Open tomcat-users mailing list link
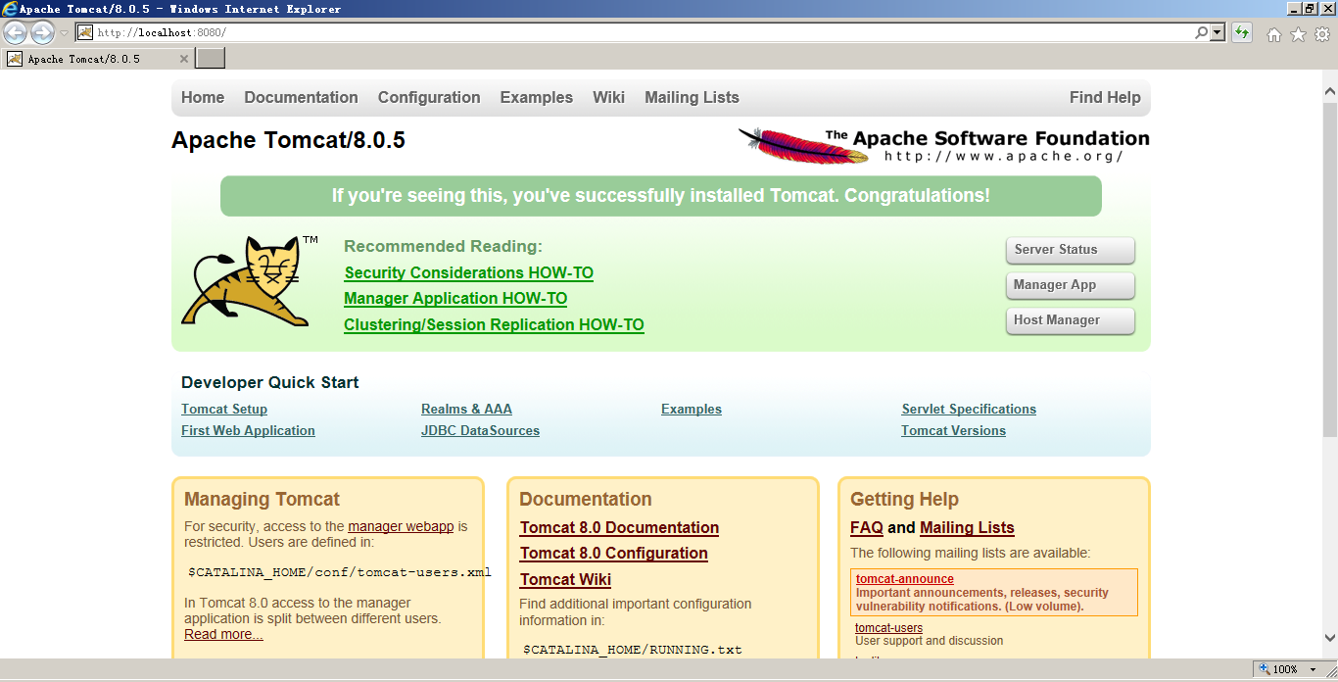 (x=888, y=628)
